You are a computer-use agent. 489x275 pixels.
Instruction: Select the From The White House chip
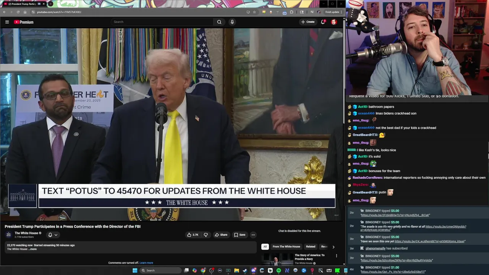point(286,247)
